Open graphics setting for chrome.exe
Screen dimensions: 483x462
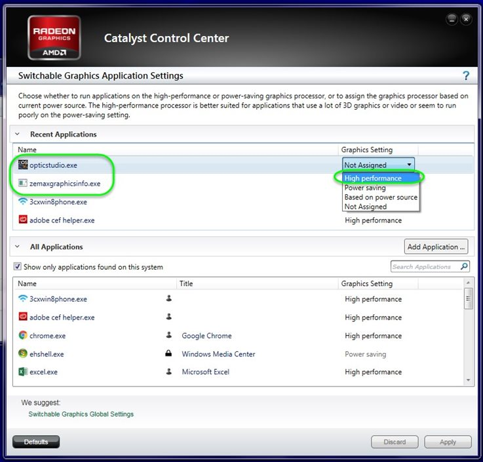373,335
